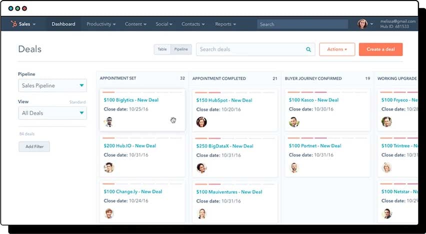Open the Actions dropdown button
This screenshot has width=426, height=234.
[337, 49]
